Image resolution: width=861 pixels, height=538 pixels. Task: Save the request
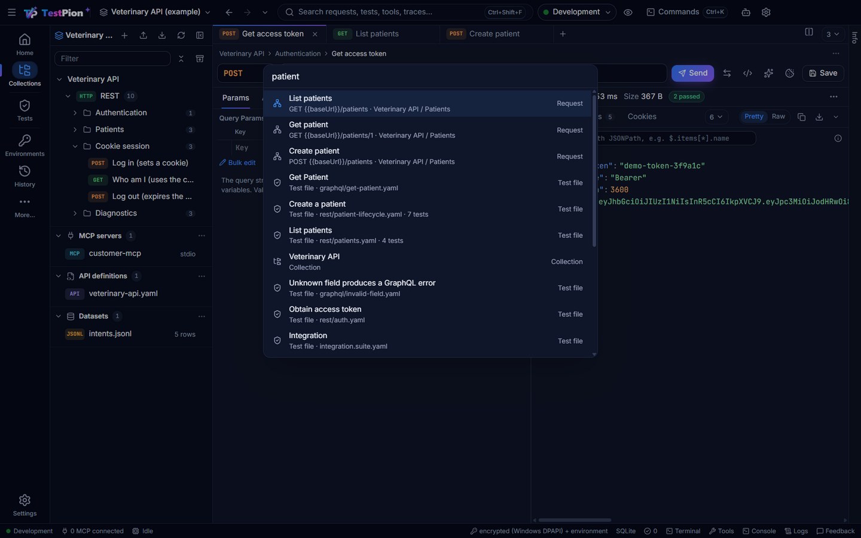(823, 73)
